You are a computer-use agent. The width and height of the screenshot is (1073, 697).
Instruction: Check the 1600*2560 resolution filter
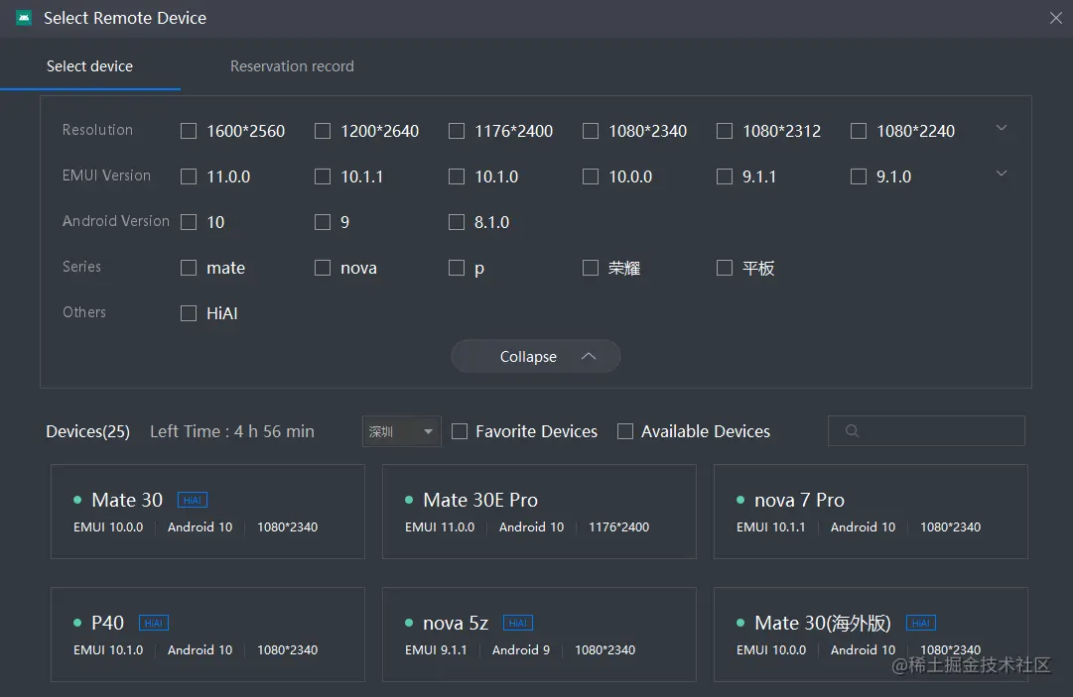[189, 131]
